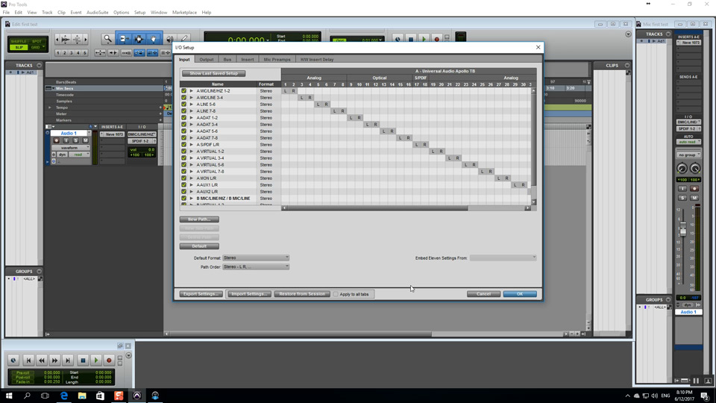Click the Import Settings button

(249, 294)
